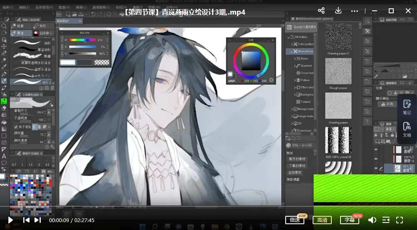Click the share icon in title bar
The image size is (417, 230).
click(x=321, y=11)
